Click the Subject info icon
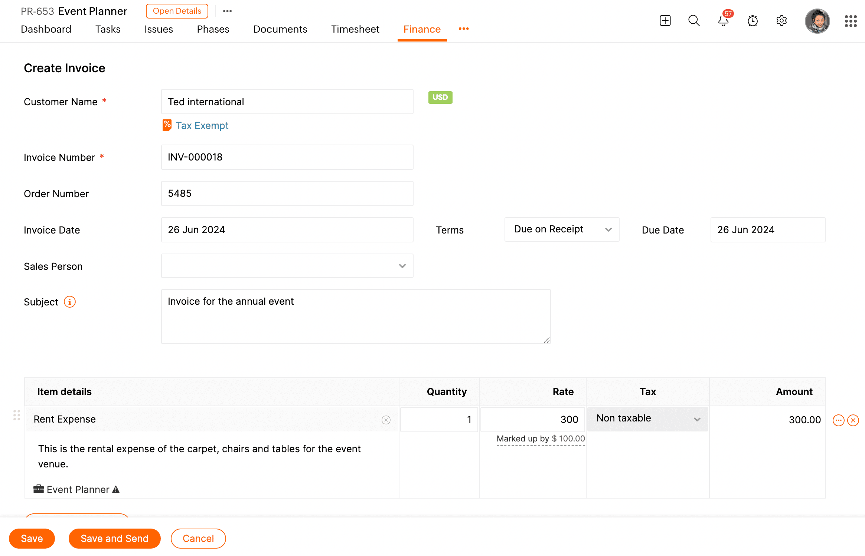865x556 pixels. (69, 302)
